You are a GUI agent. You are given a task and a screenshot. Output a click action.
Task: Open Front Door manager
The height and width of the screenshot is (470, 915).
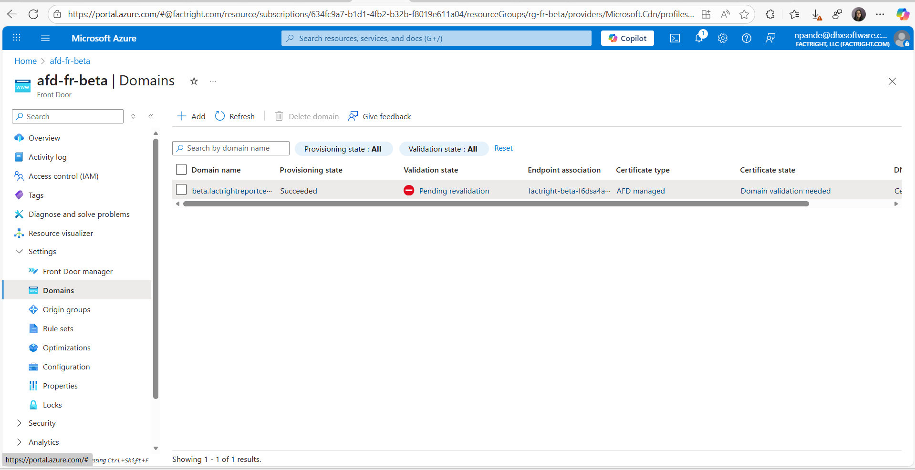78,272
